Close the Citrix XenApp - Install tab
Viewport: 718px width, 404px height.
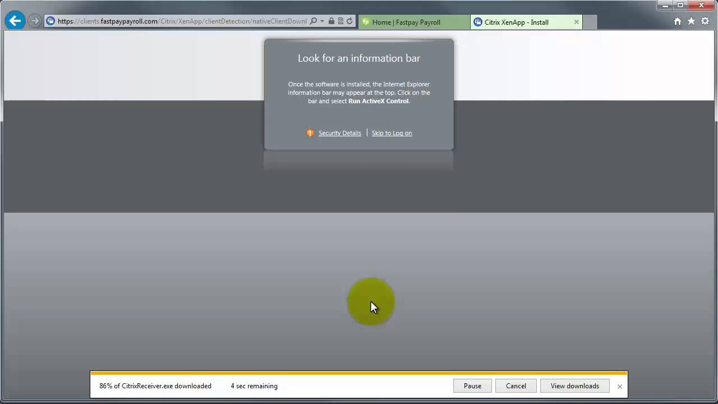coord(576,22)
